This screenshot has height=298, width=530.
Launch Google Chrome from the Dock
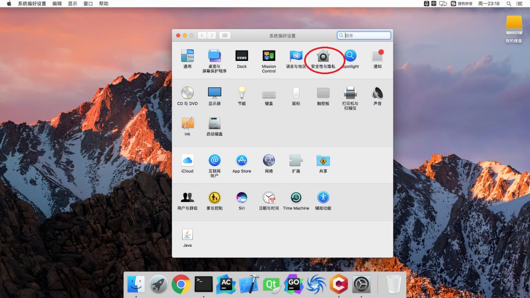[181, 284]
